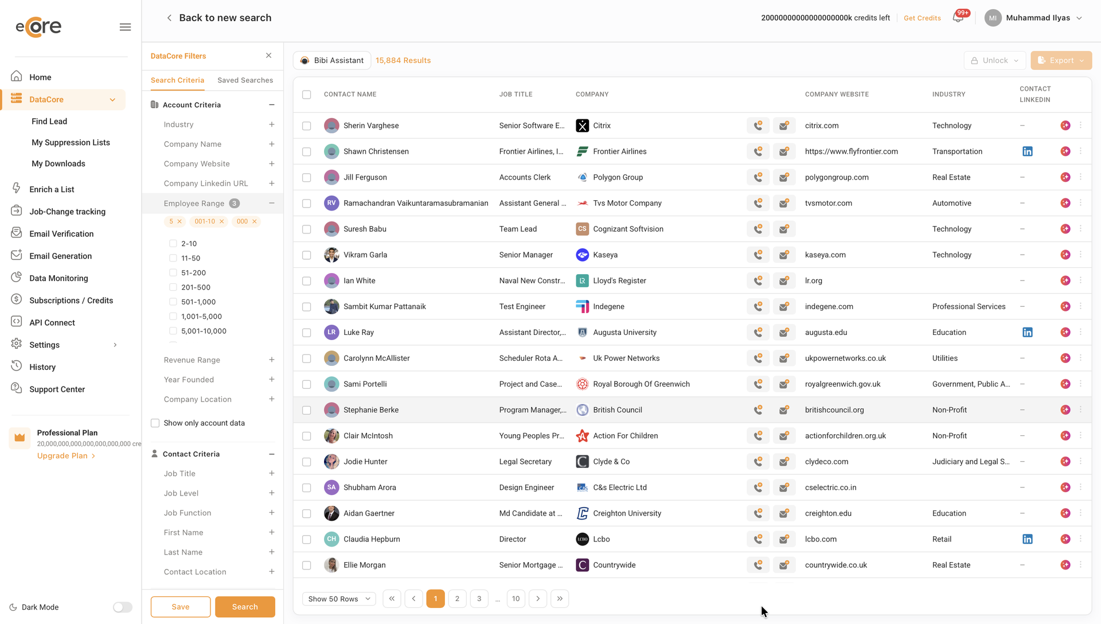Click the Citrix company logo

[582, 126]
